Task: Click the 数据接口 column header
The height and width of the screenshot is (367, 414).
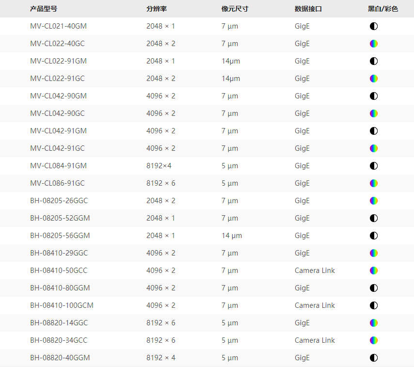Action: 308,9
